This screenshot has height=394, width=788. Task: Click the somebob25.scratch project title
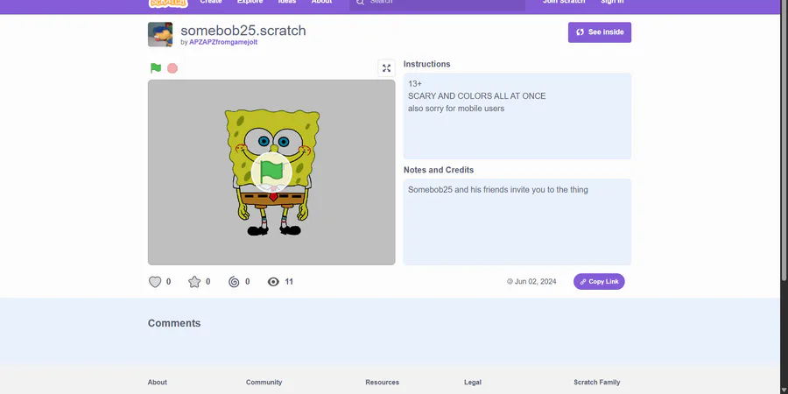click(243, 30)
